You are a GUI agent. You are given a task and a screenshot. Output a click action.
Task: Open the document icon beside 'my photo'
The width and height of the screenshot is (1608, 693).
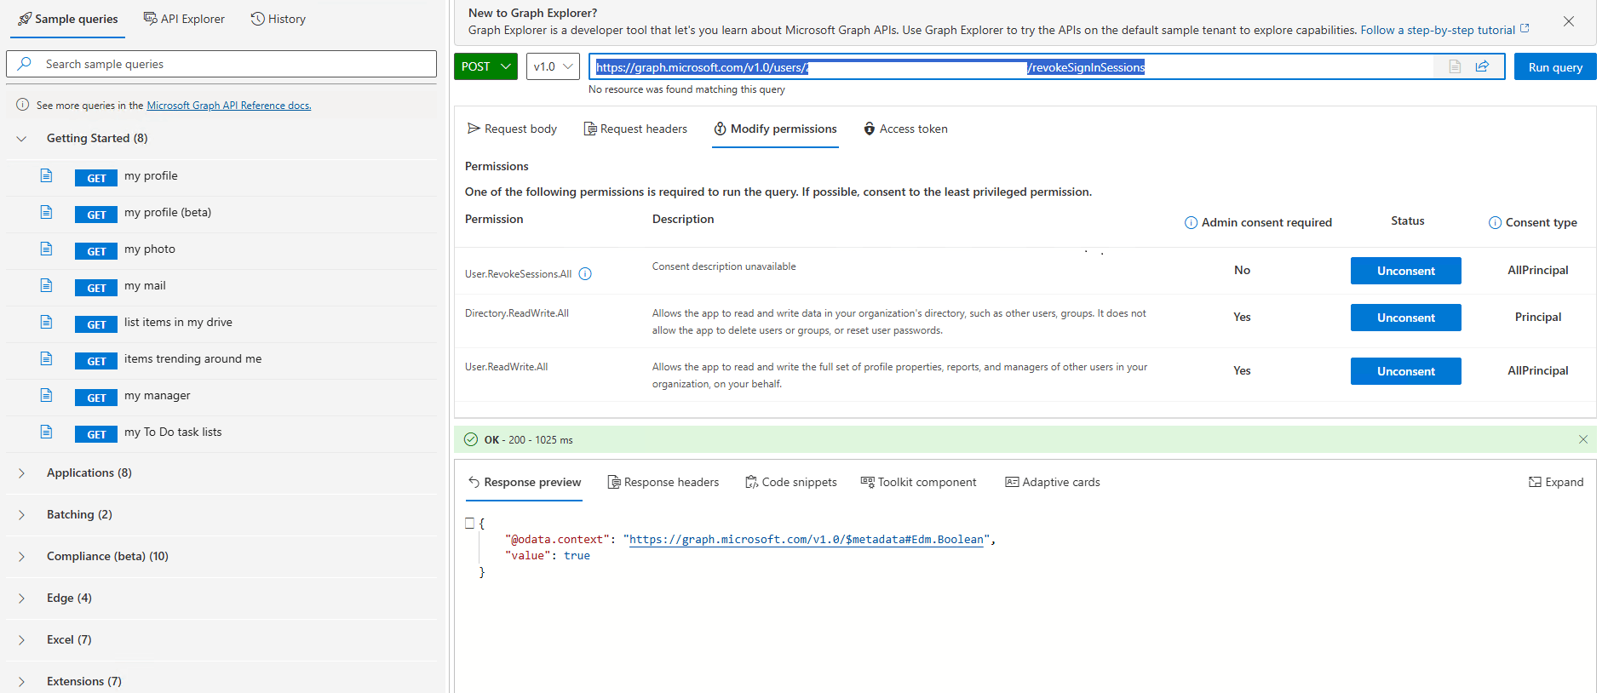(46, 249)
